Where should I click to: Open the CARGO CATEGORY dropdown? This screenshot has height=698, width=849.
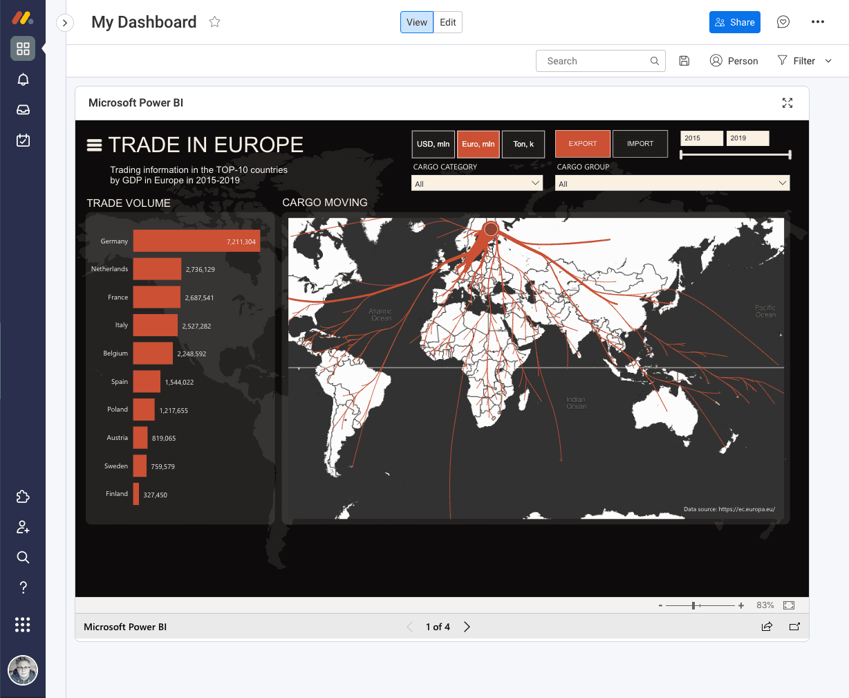[x=476, y=183]
